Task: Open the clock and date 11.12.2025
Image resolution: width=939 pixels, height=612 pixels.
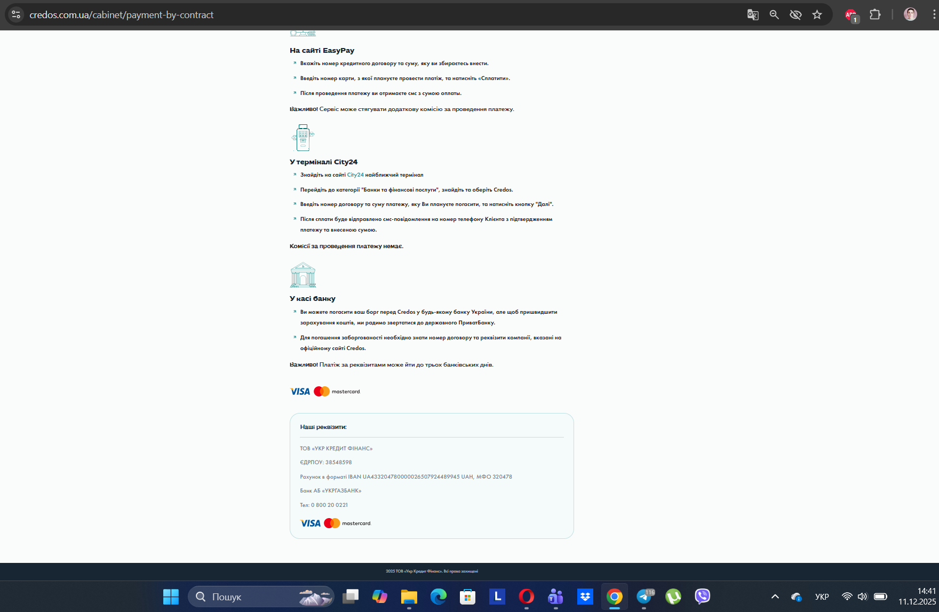Action: tap(917, 597)
